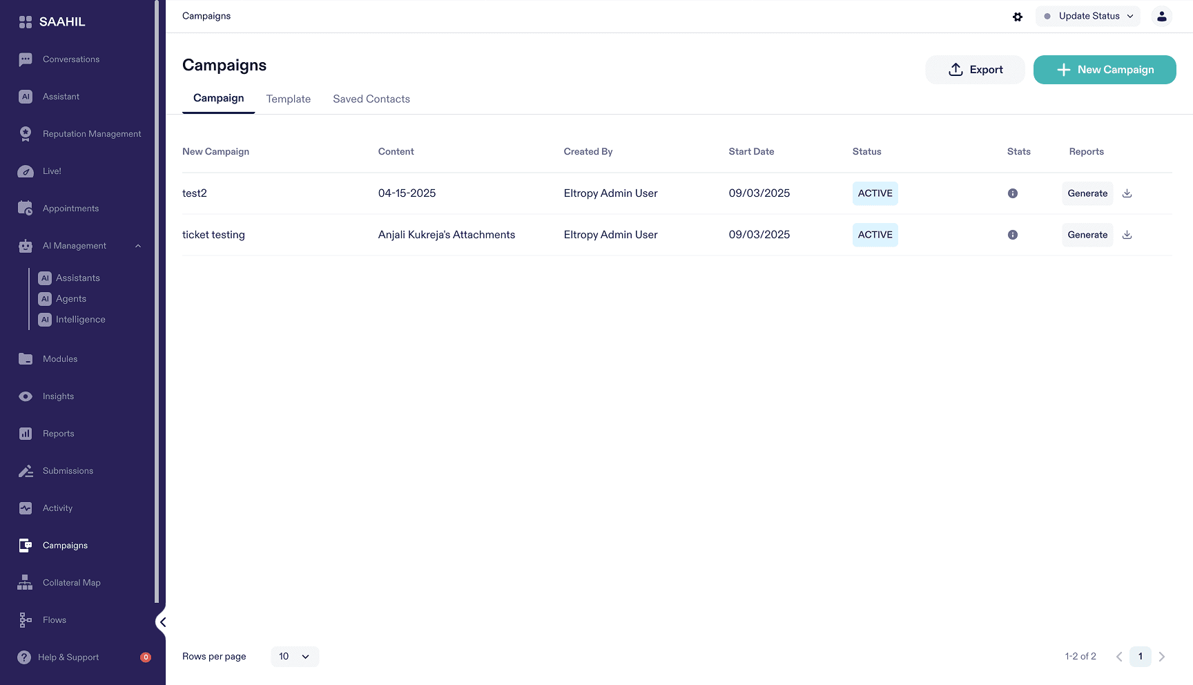Screen dimensions: 1193x685
Task: Click the Created By column header
Action: (x=588, y=152)
